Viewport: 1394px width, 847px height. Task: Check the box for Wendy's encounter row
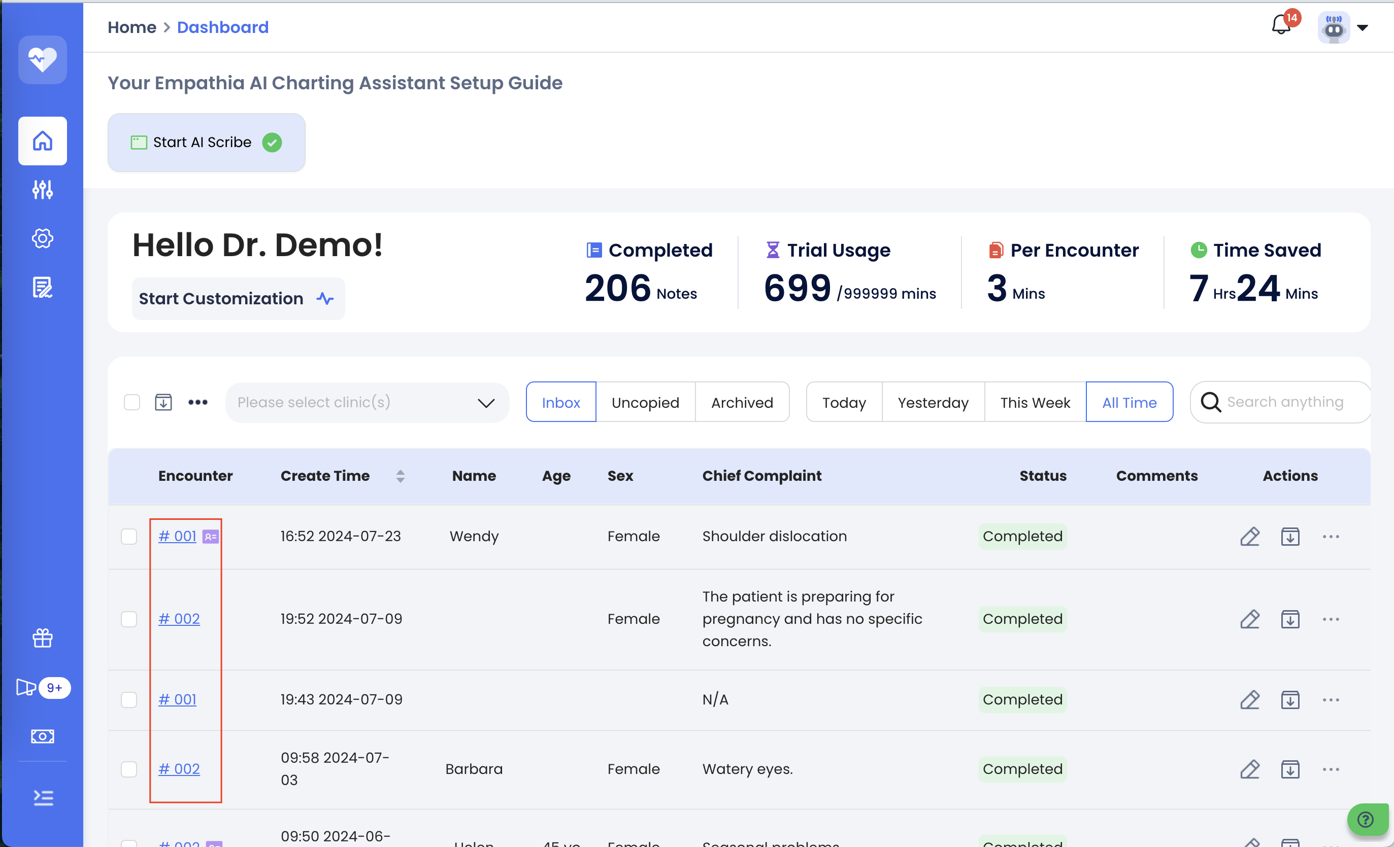(x=129, y=536)
